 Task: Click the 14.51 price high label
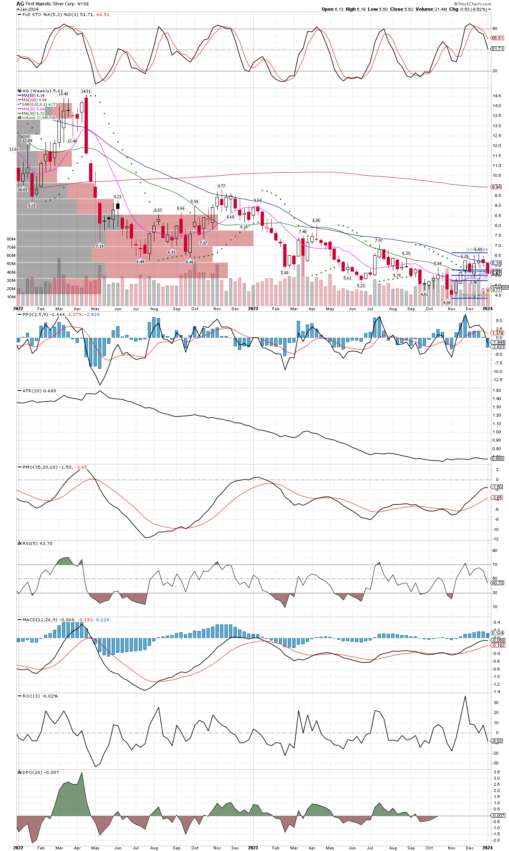coord(86,92)
